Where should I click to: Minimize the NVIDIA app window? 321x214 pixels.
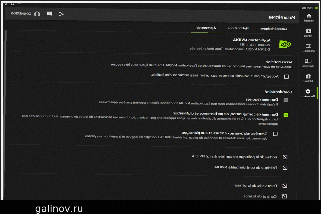point(19,4)
